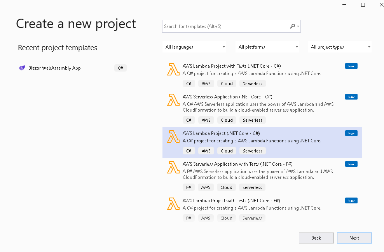Click Serverless tag under AWS Serverless Application with Tests F#
Screen dimensions: 384x252
pos(252,187)
